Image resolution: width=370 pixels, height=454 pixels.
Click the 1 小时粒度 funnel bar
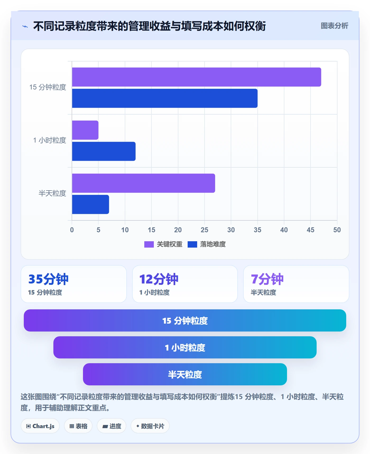(x=185, y=347)
